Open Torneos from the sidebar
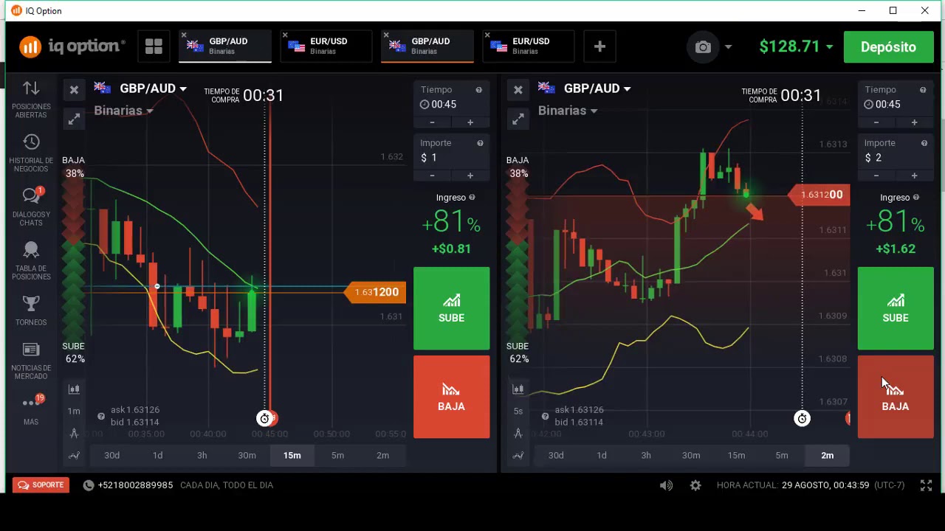 (31, 310)
